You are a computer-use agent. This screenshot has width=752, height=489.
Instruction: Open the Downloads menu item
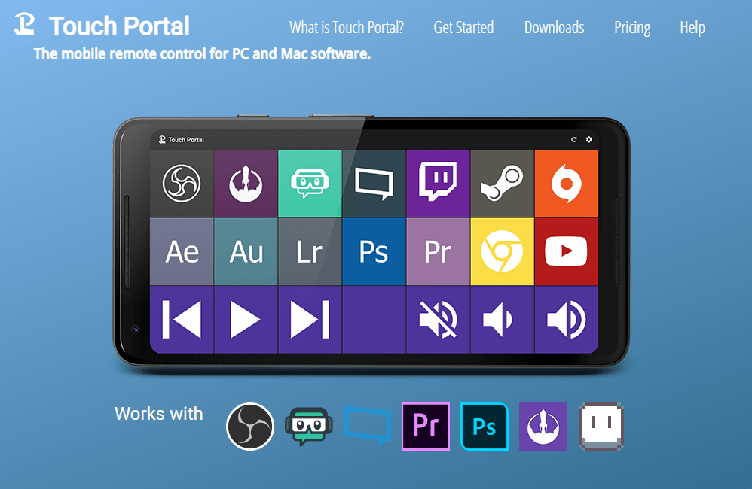click(x=554, y=28)
